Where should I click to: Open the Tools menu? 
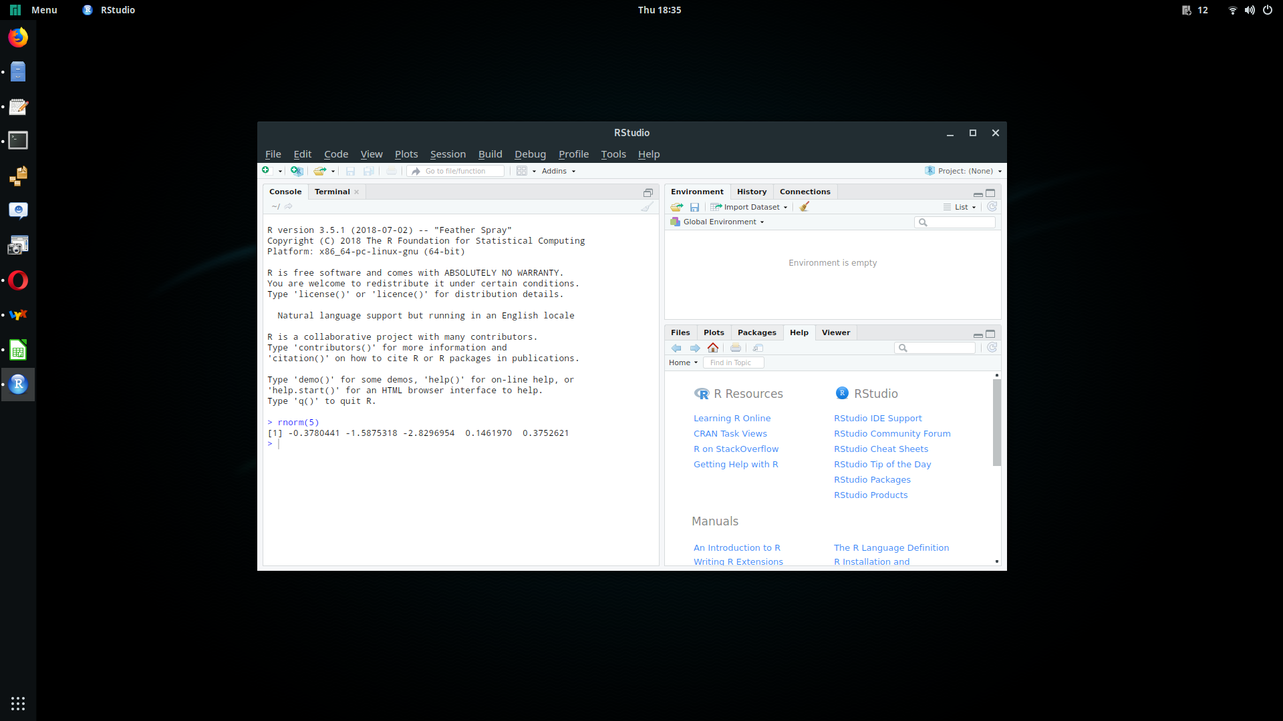[613, 154]
